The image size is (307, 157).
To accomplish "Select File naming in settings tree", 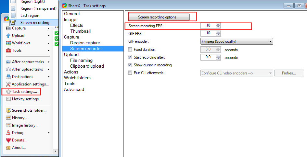I will click(81, 60).
